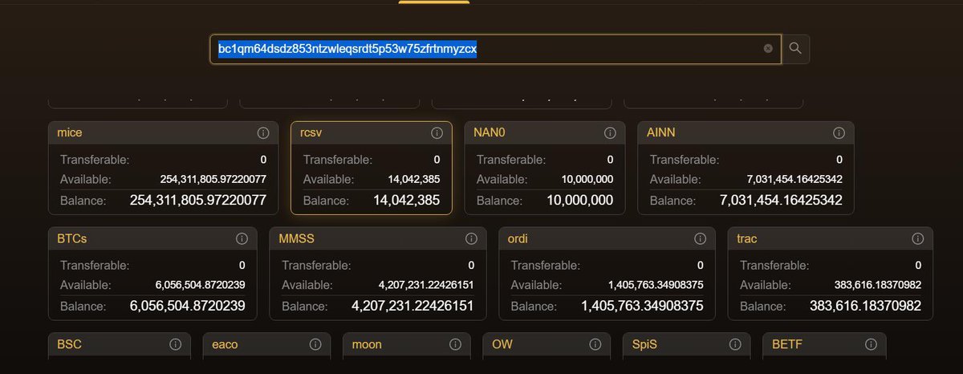Select the OW token title
Image resolution: width=963 pixels, height=374 pixels.
tap(502, 344)
